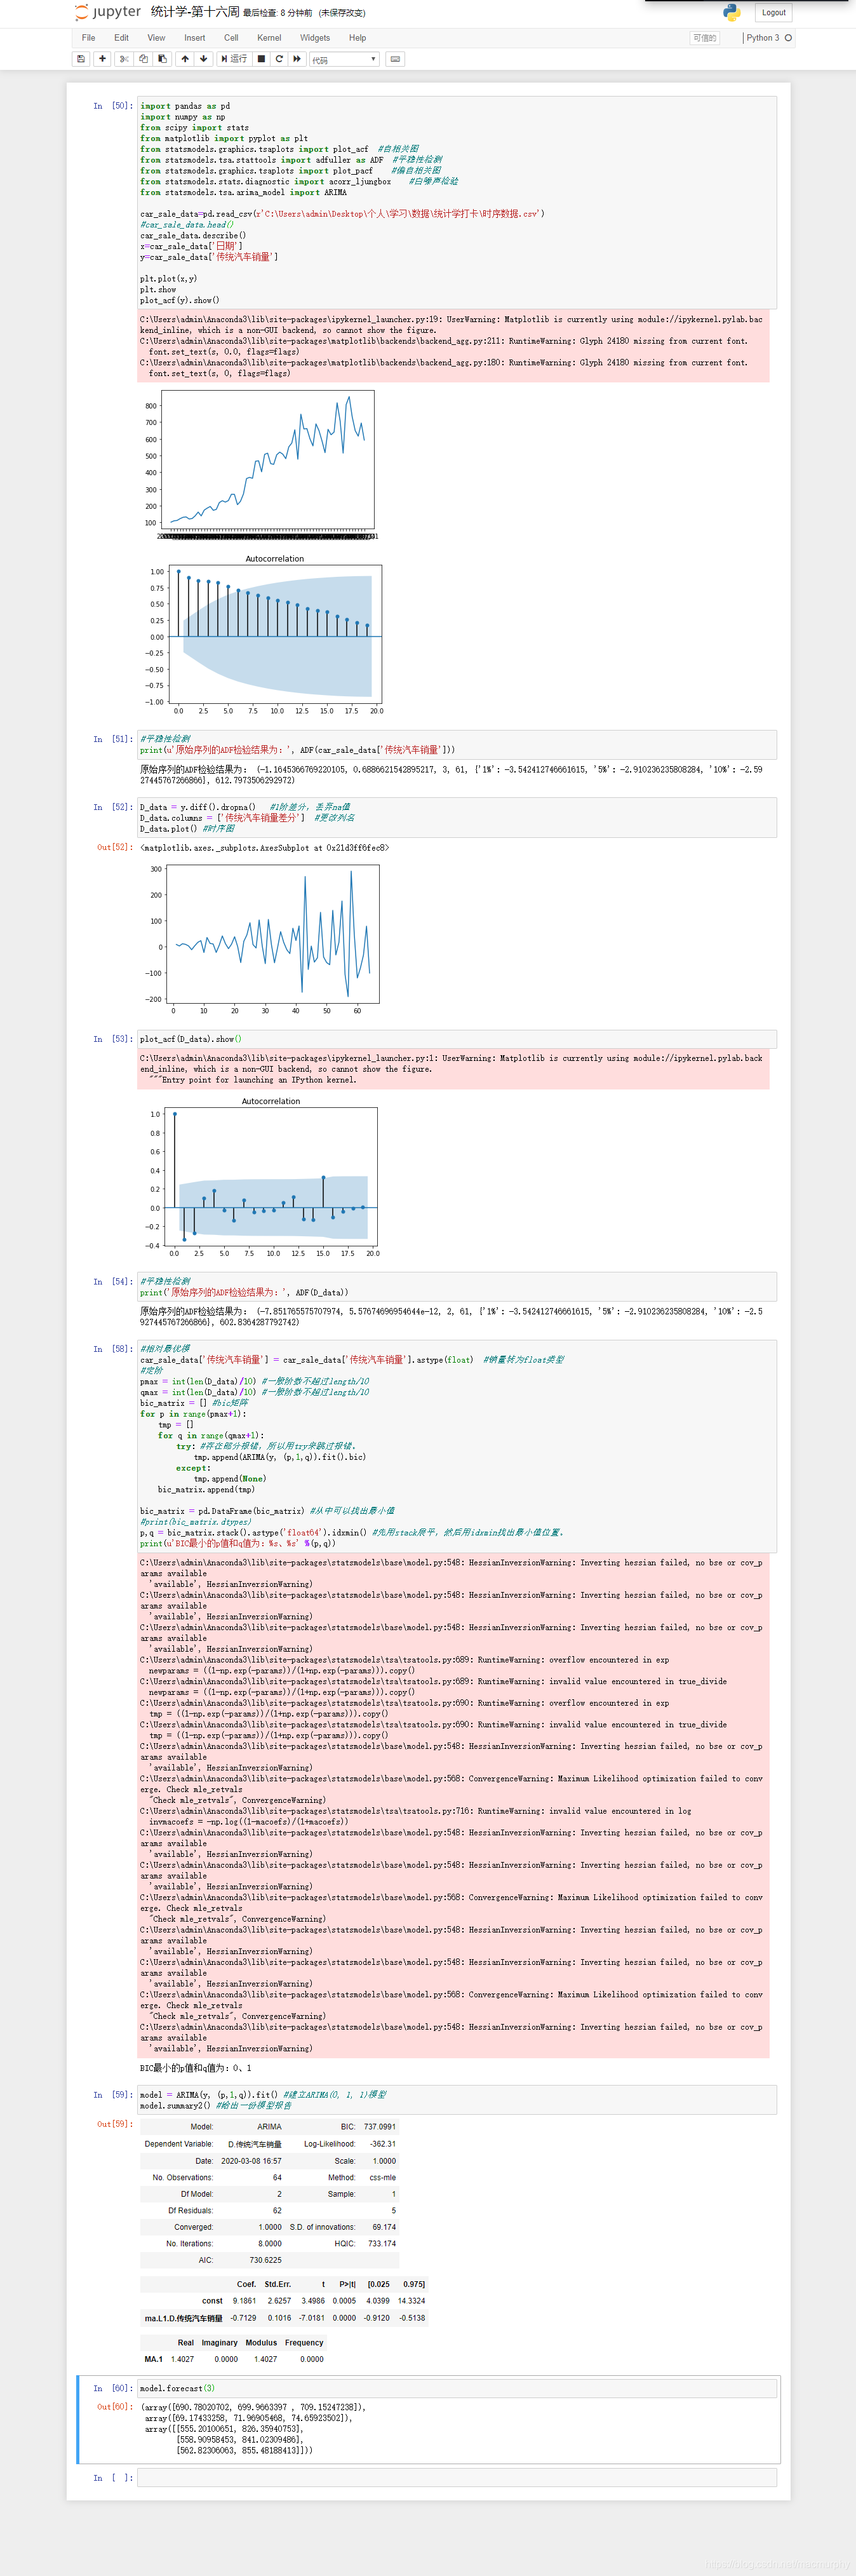Open the Widgets menu
Screen dimensions: 856x2576
(315, 38)
